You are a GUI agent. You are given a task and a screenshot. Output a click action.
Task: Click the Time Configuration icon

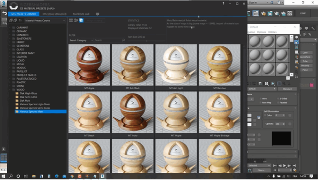click(x=295, y=170)
